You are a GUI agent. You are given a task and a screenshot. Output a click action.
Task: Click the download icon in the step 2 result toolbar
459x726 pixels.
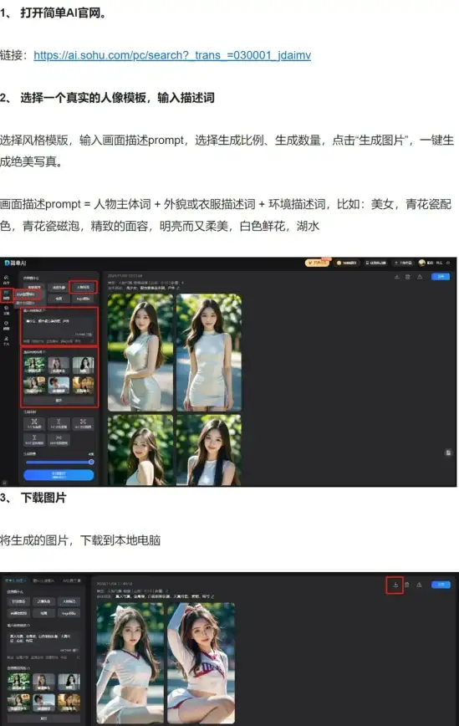(x=396, y=277)
